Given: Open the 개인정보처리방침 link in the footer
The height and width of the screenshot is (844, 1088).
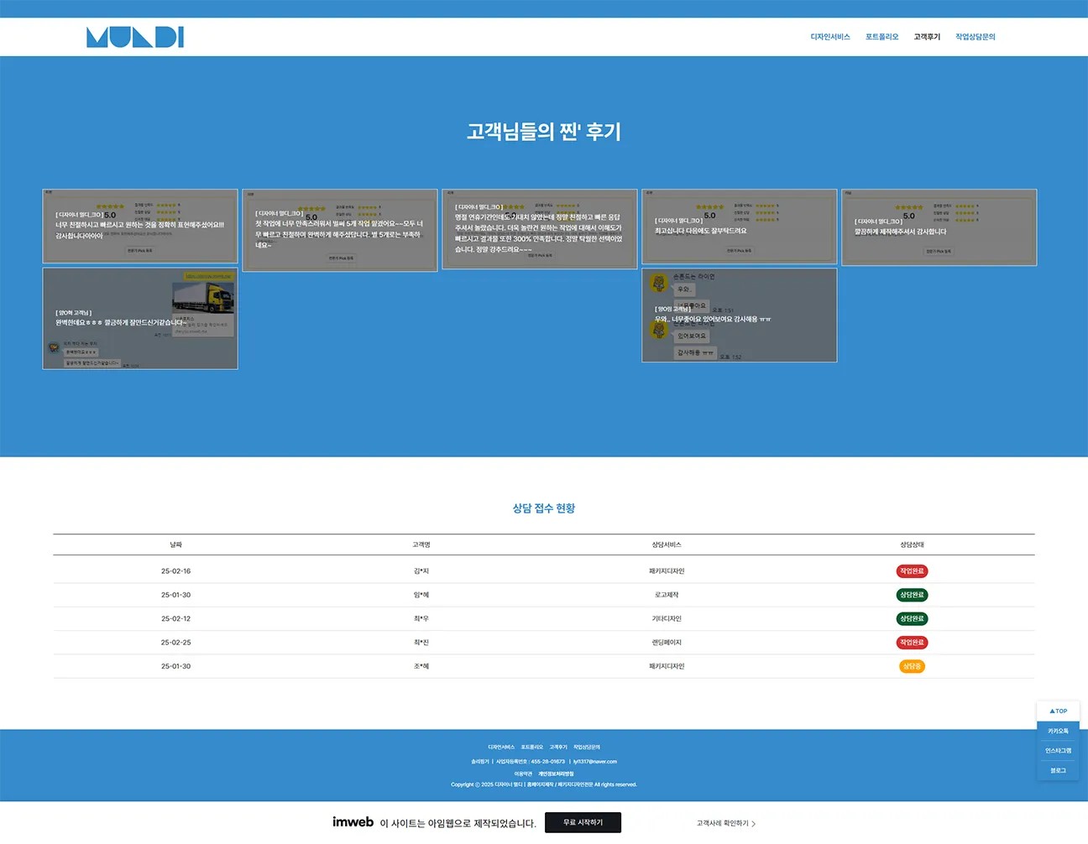Looking at the screenshot, I should pyautogui.click(x=556, y=774).
